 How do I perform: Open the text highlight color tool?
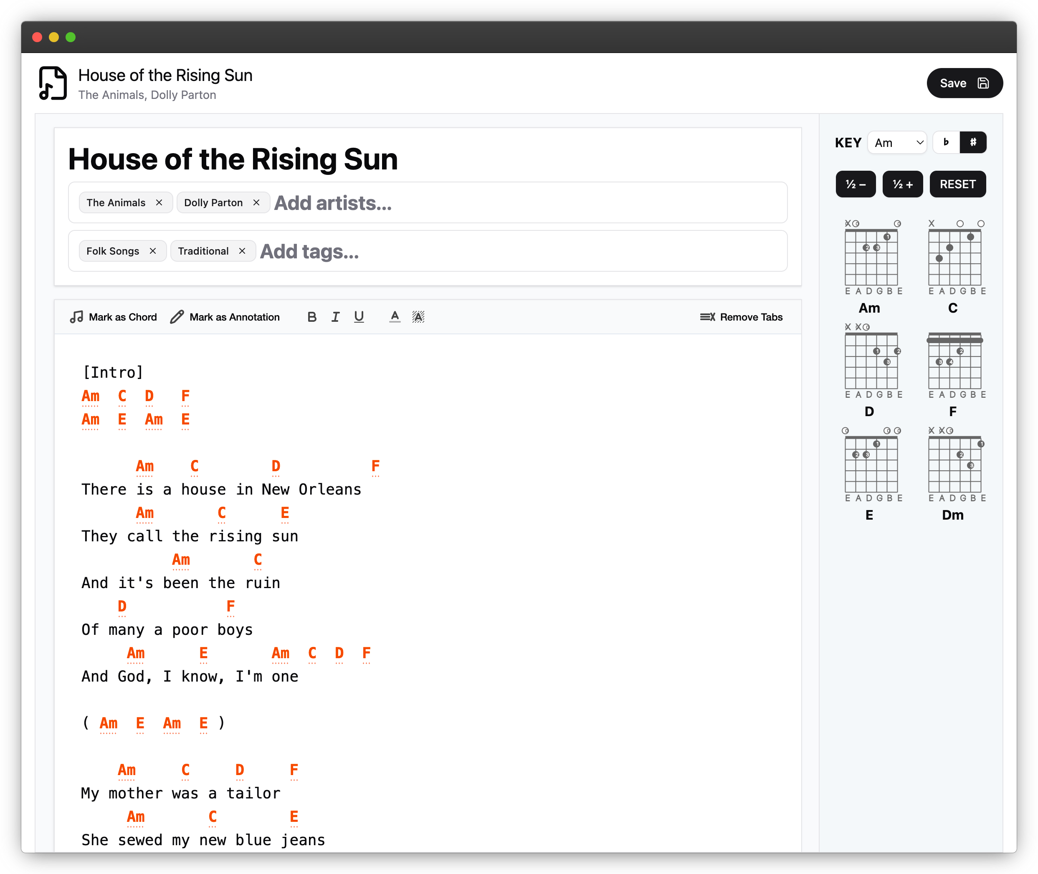[418, 317]
